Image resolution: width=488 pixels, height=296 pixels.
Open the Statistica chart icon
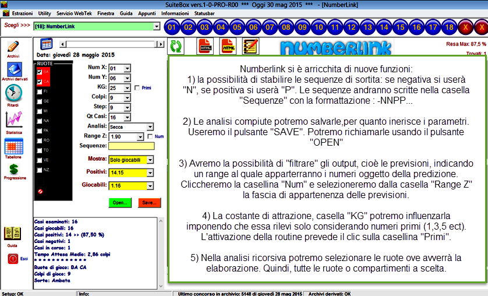(14, 120)
